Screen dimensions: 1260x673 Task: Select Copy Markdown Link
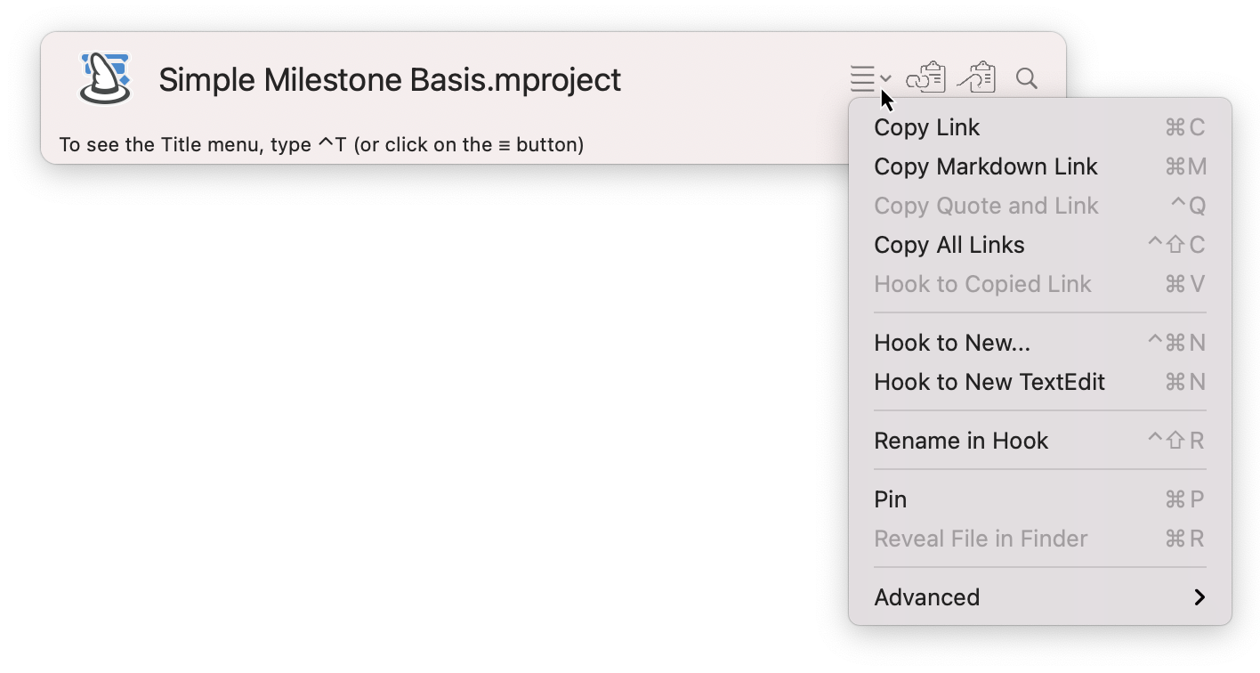click(985, 166)
